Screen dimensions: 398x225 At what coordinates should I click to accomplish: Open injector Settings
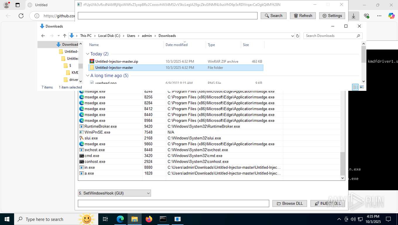click(332, 16)
